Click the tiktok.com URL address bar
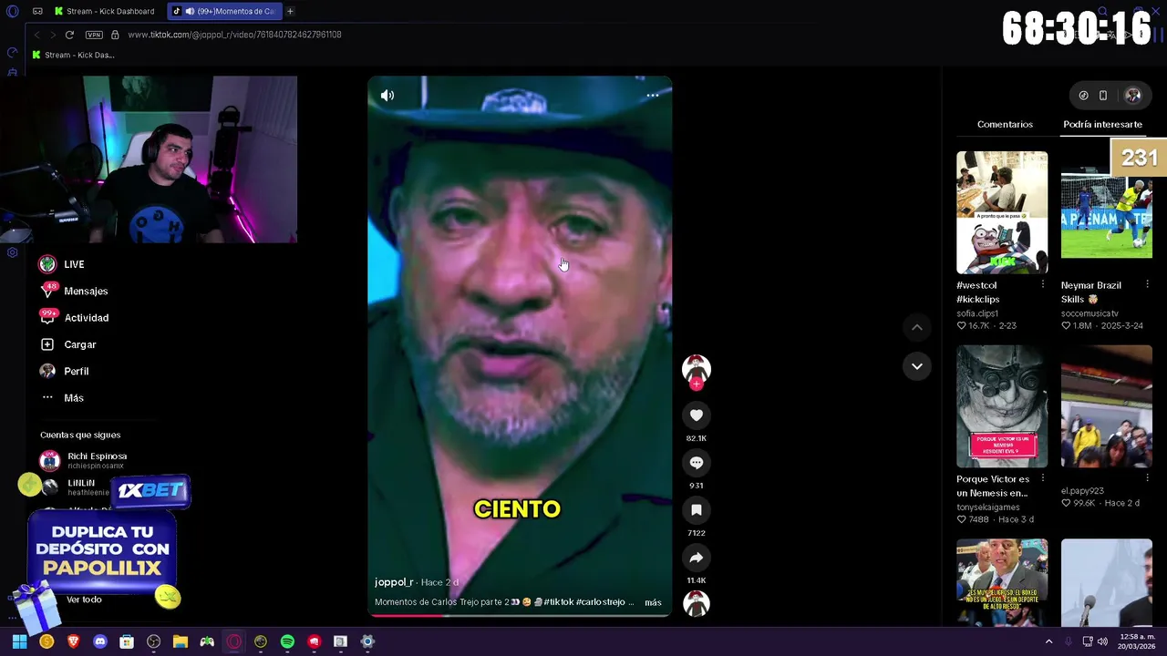This screenshot has width=1167, height=656. [x=234, y=35]
